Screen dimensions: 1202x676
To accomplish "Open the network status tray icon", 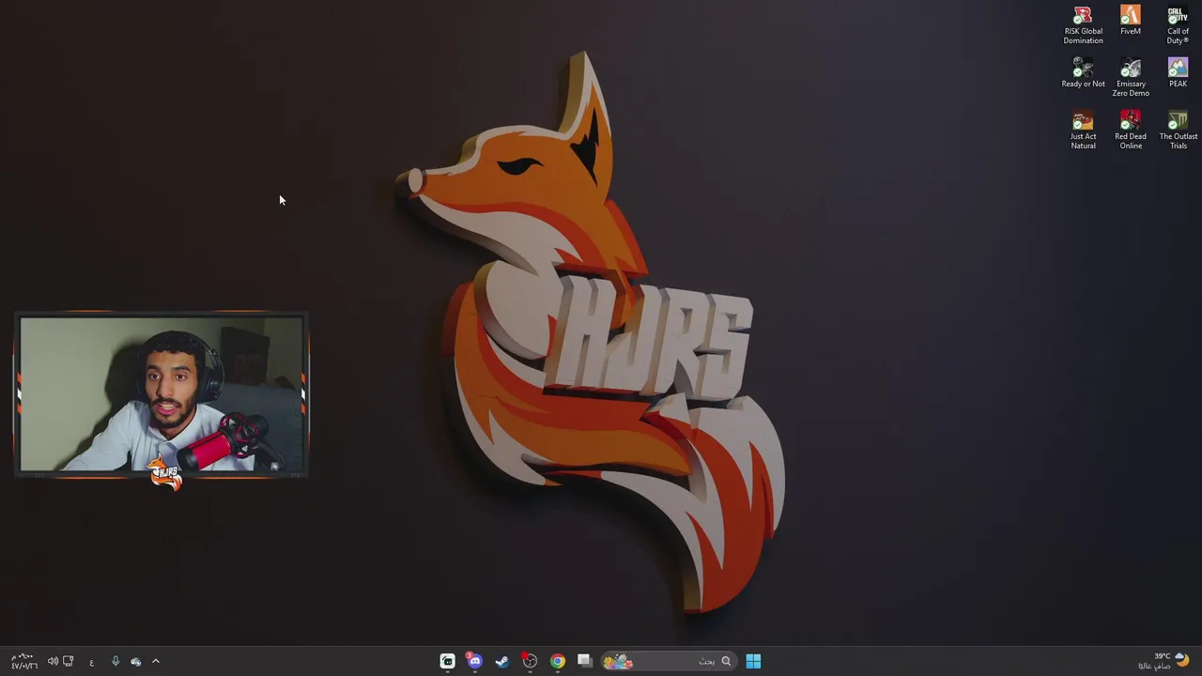I will (68, 661).
